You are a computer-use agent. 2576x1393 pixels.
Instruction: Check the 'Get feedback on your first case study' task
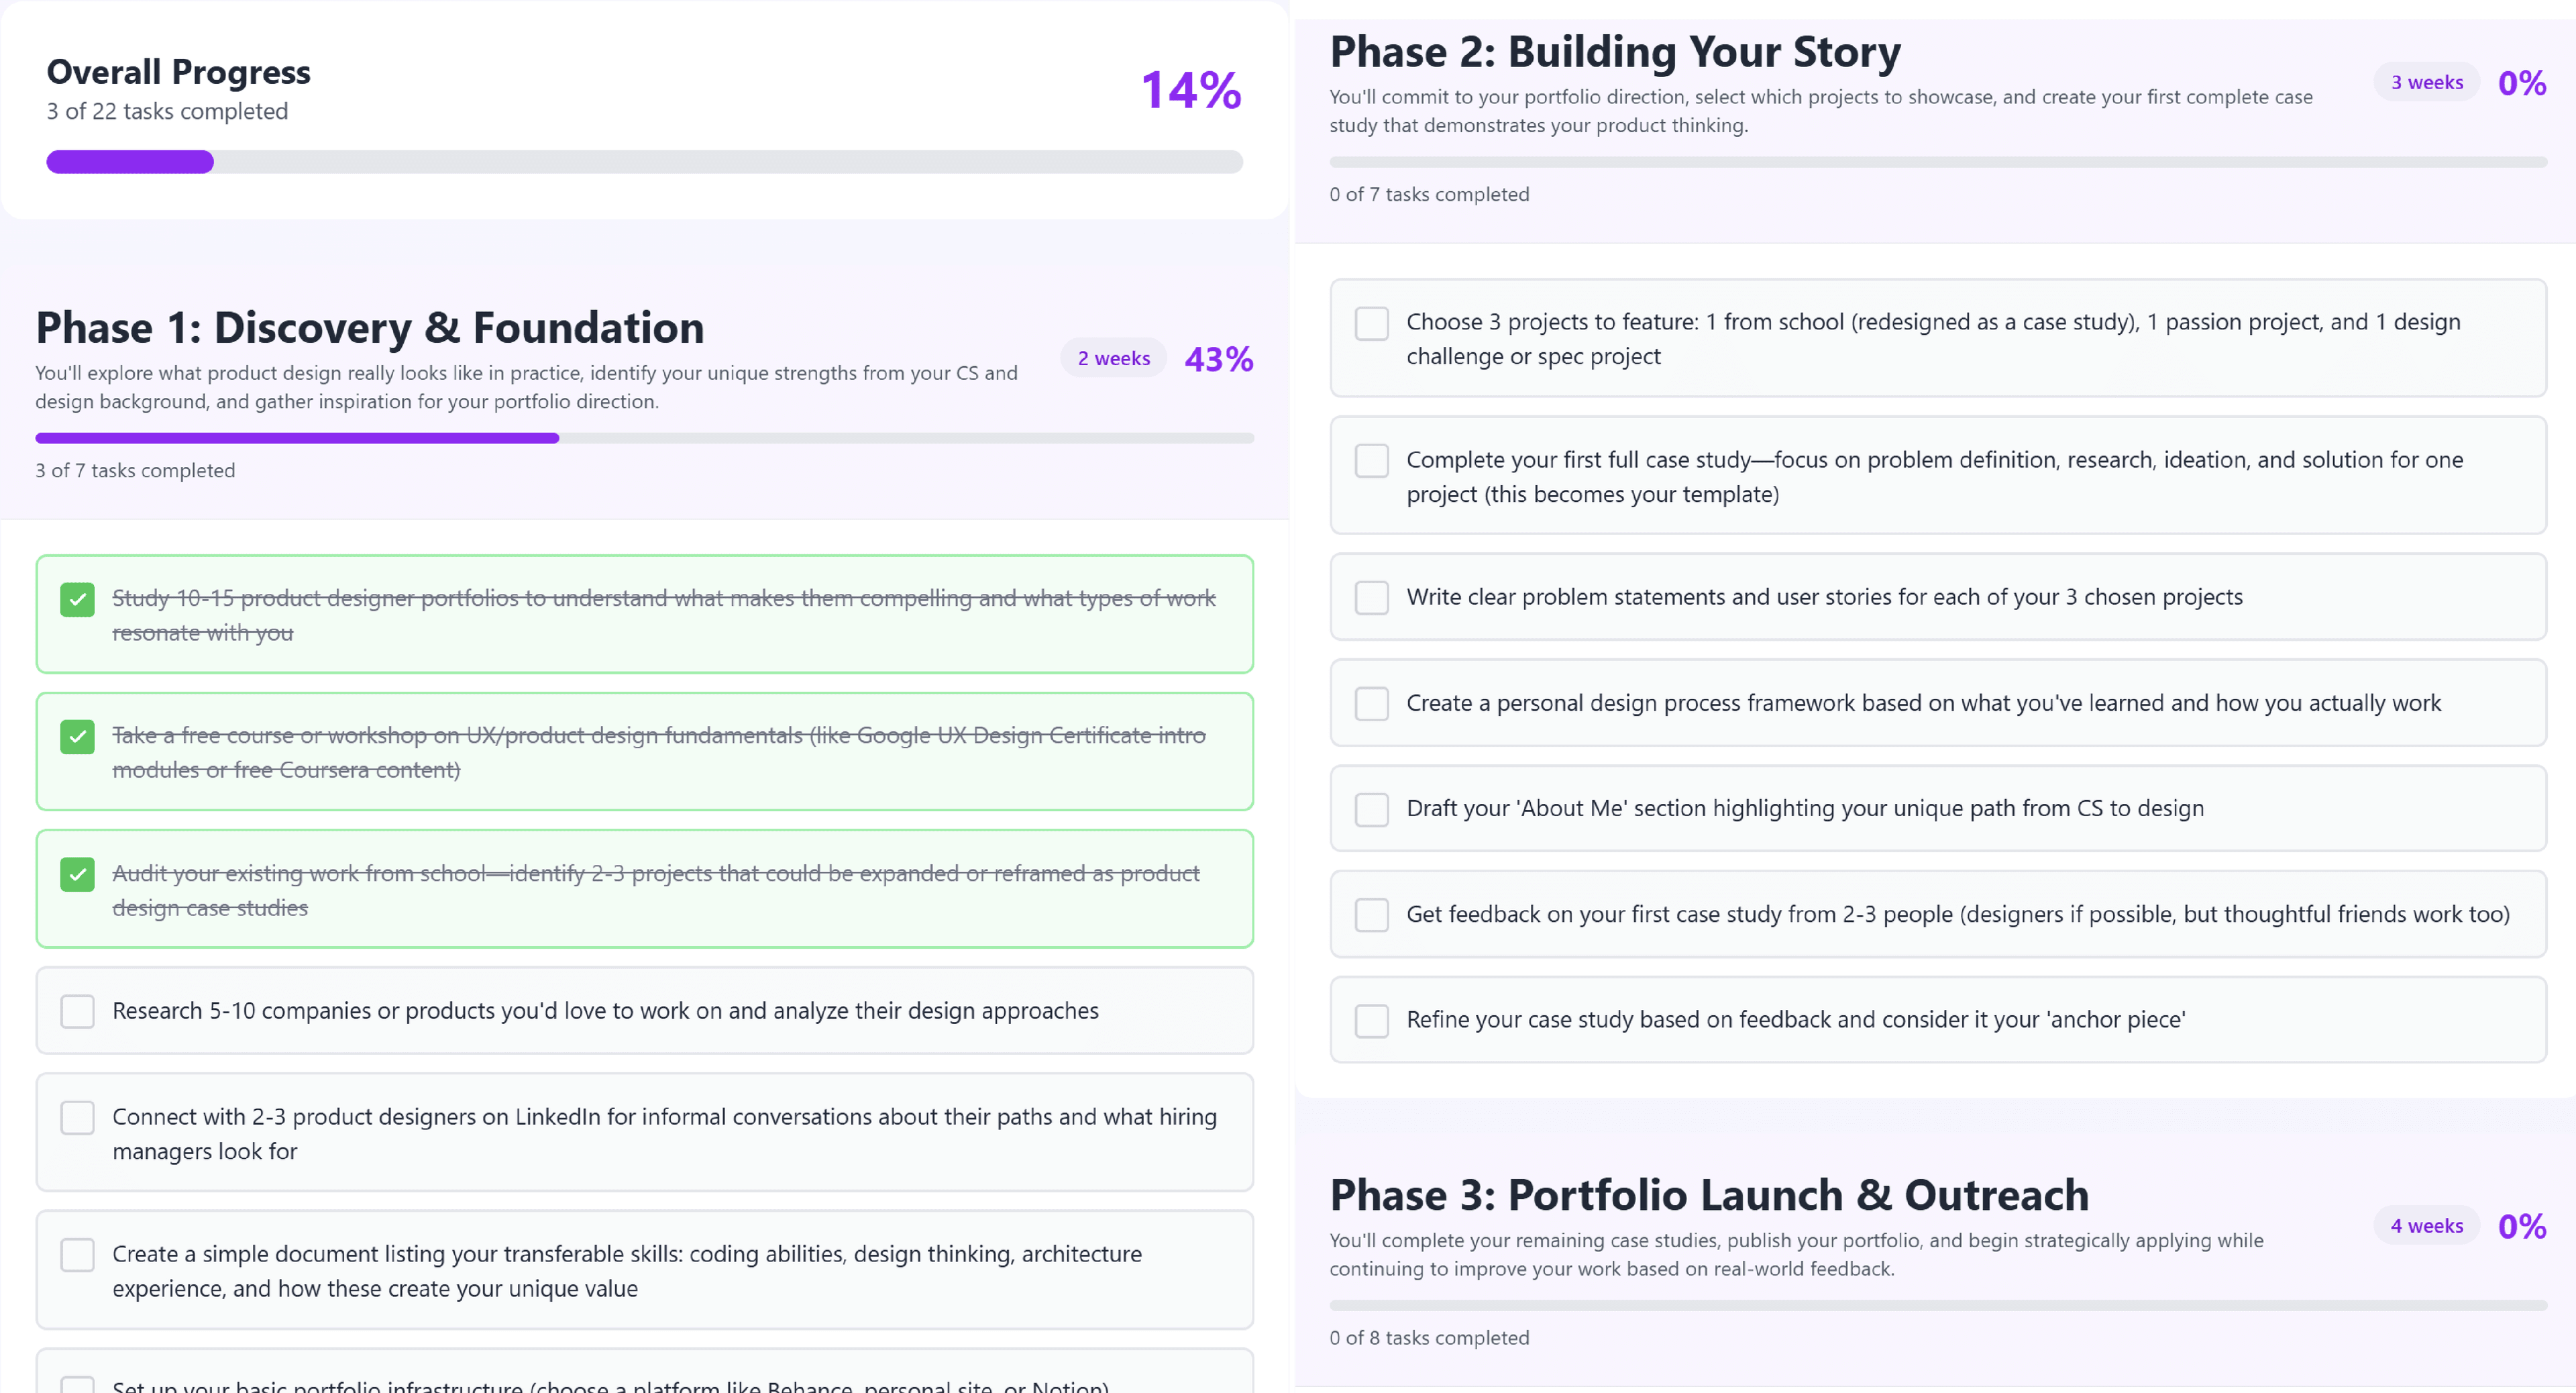(1371, 915)
